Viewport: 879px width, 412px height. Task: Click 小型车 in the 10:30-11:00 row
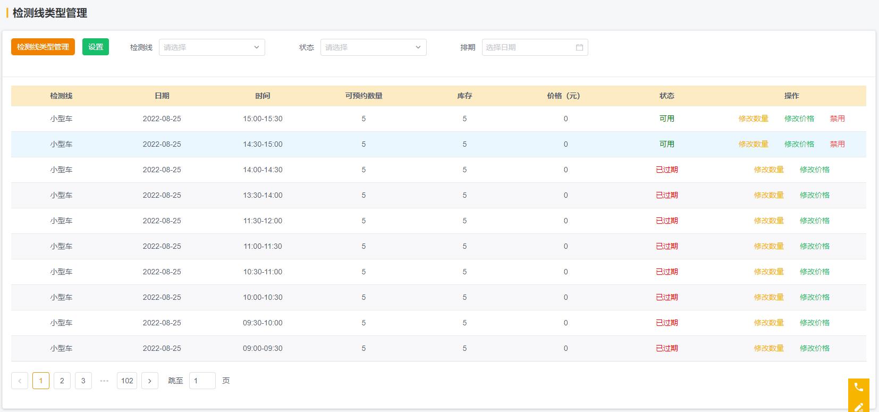[x=61, y=272]
